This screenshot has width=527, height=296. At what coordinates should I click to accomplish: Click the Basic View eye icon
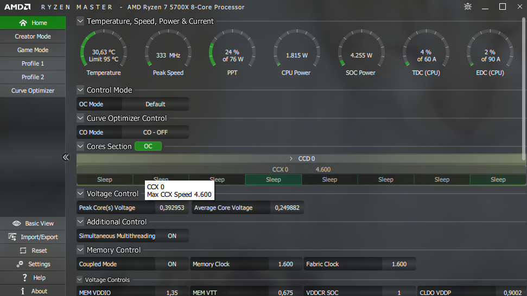(16, 223)
